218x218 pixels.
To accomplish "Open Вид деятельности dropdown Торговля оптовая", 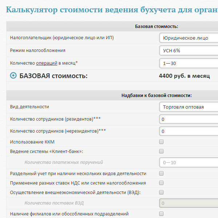I will [189, 107].
